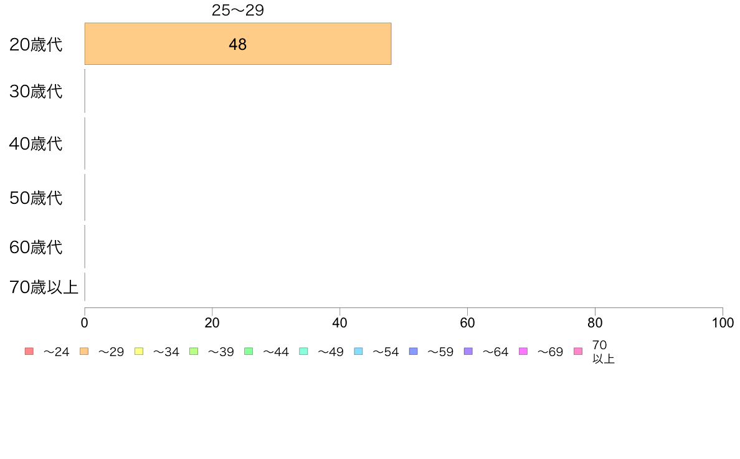Select the teal ～49 legend swatch

point(303,351)
